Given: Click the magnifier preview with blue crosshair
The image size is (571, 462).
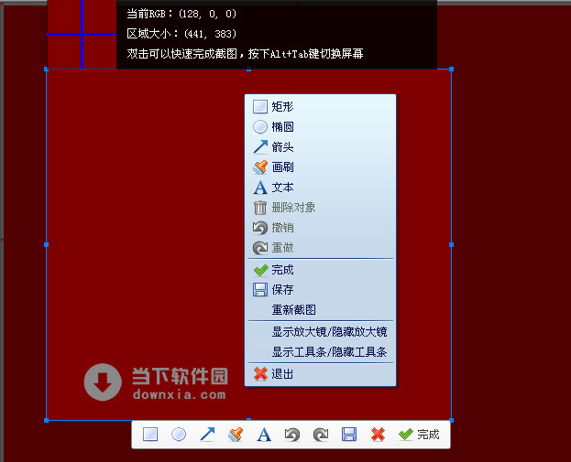Looking at the screenshot, I should coord(82,34).
